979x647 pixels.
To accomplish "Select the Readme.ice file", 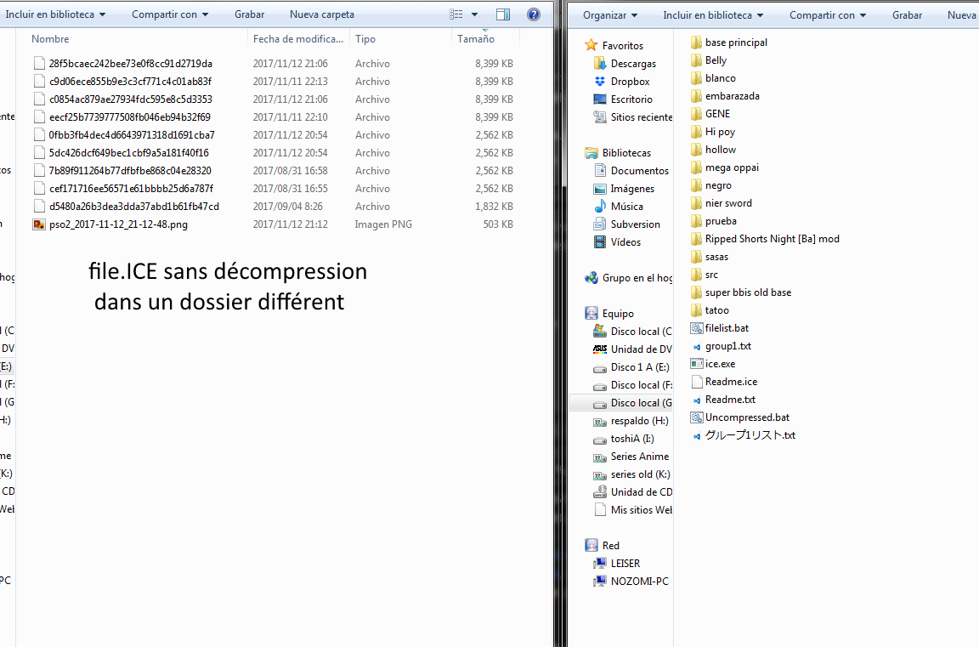I will 730,382.
